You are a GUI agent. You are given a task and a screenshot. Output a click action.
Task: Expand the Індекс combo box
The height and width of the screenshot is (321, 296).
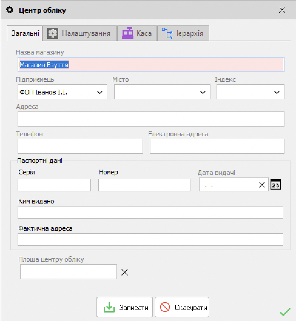pos(276,92)
